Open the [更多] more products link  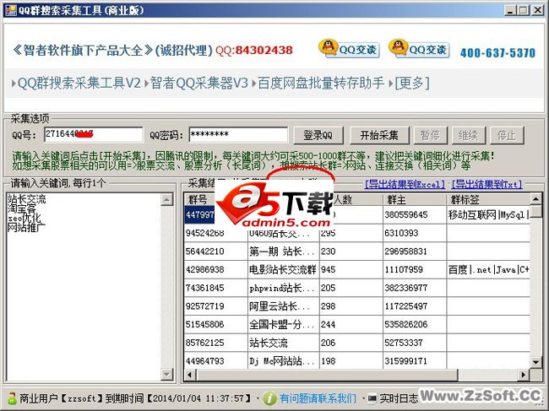(x=412, y=84)
